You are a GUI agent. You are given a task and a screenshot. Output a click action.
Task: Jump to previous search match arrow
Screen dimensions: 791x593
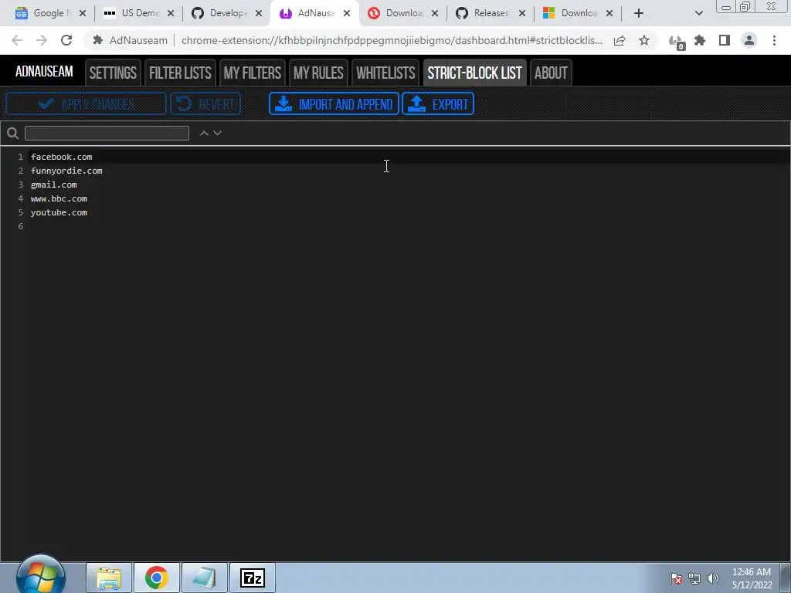point(204,133)
